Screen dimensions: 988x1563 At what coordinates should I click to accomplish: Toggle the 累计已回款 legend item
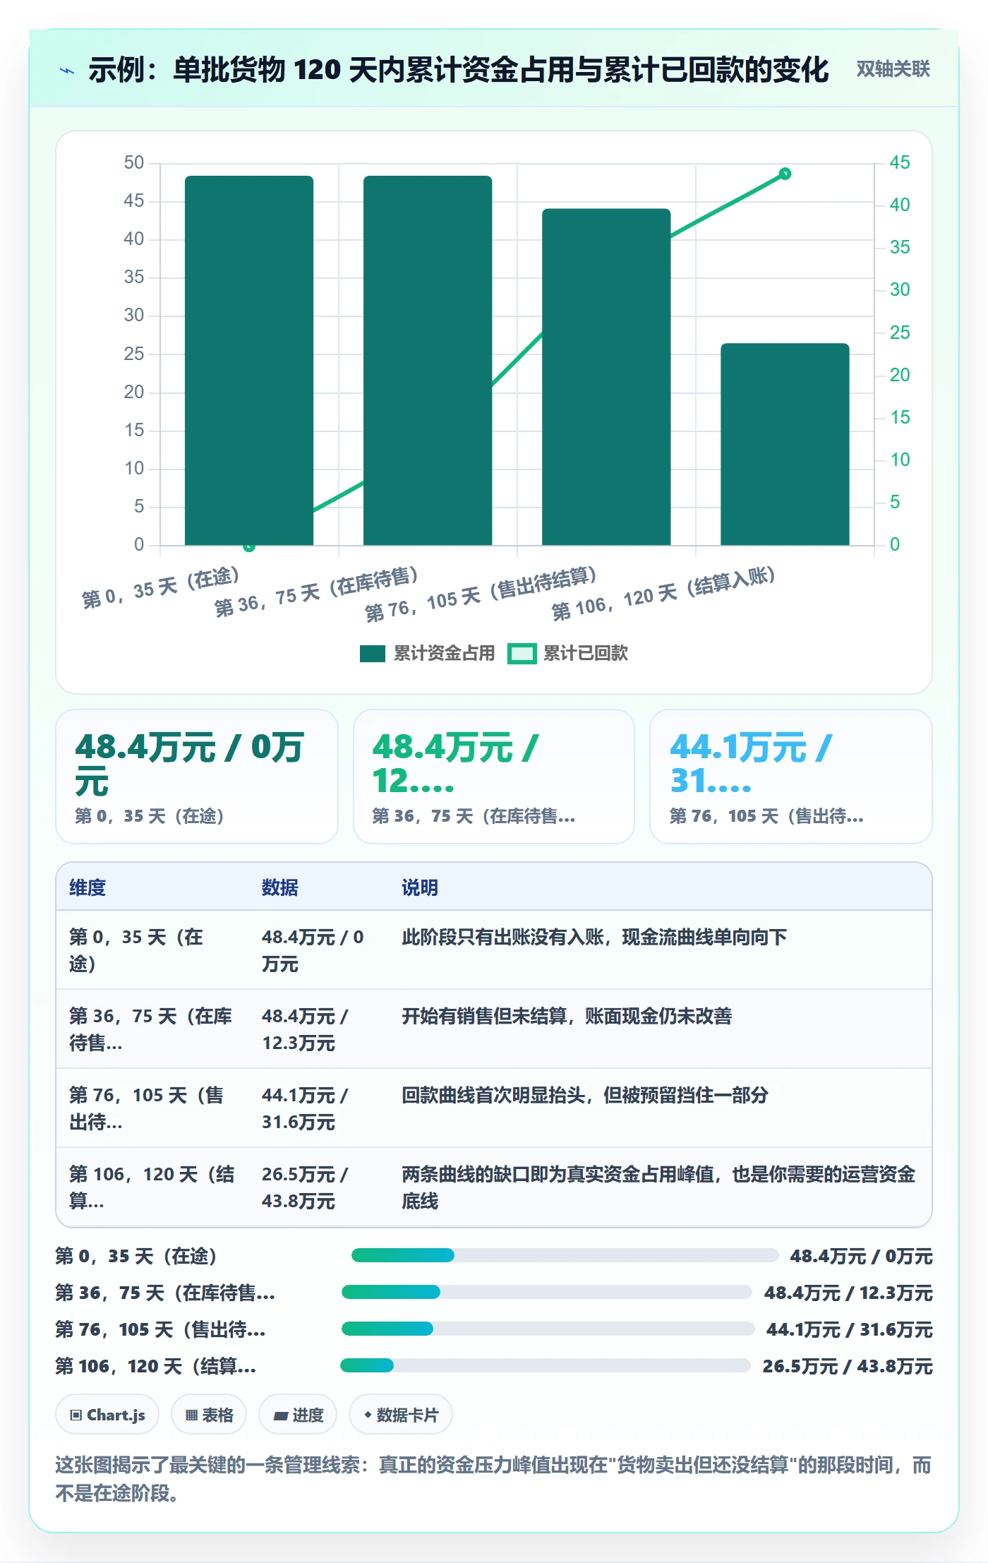click(568, 653)
